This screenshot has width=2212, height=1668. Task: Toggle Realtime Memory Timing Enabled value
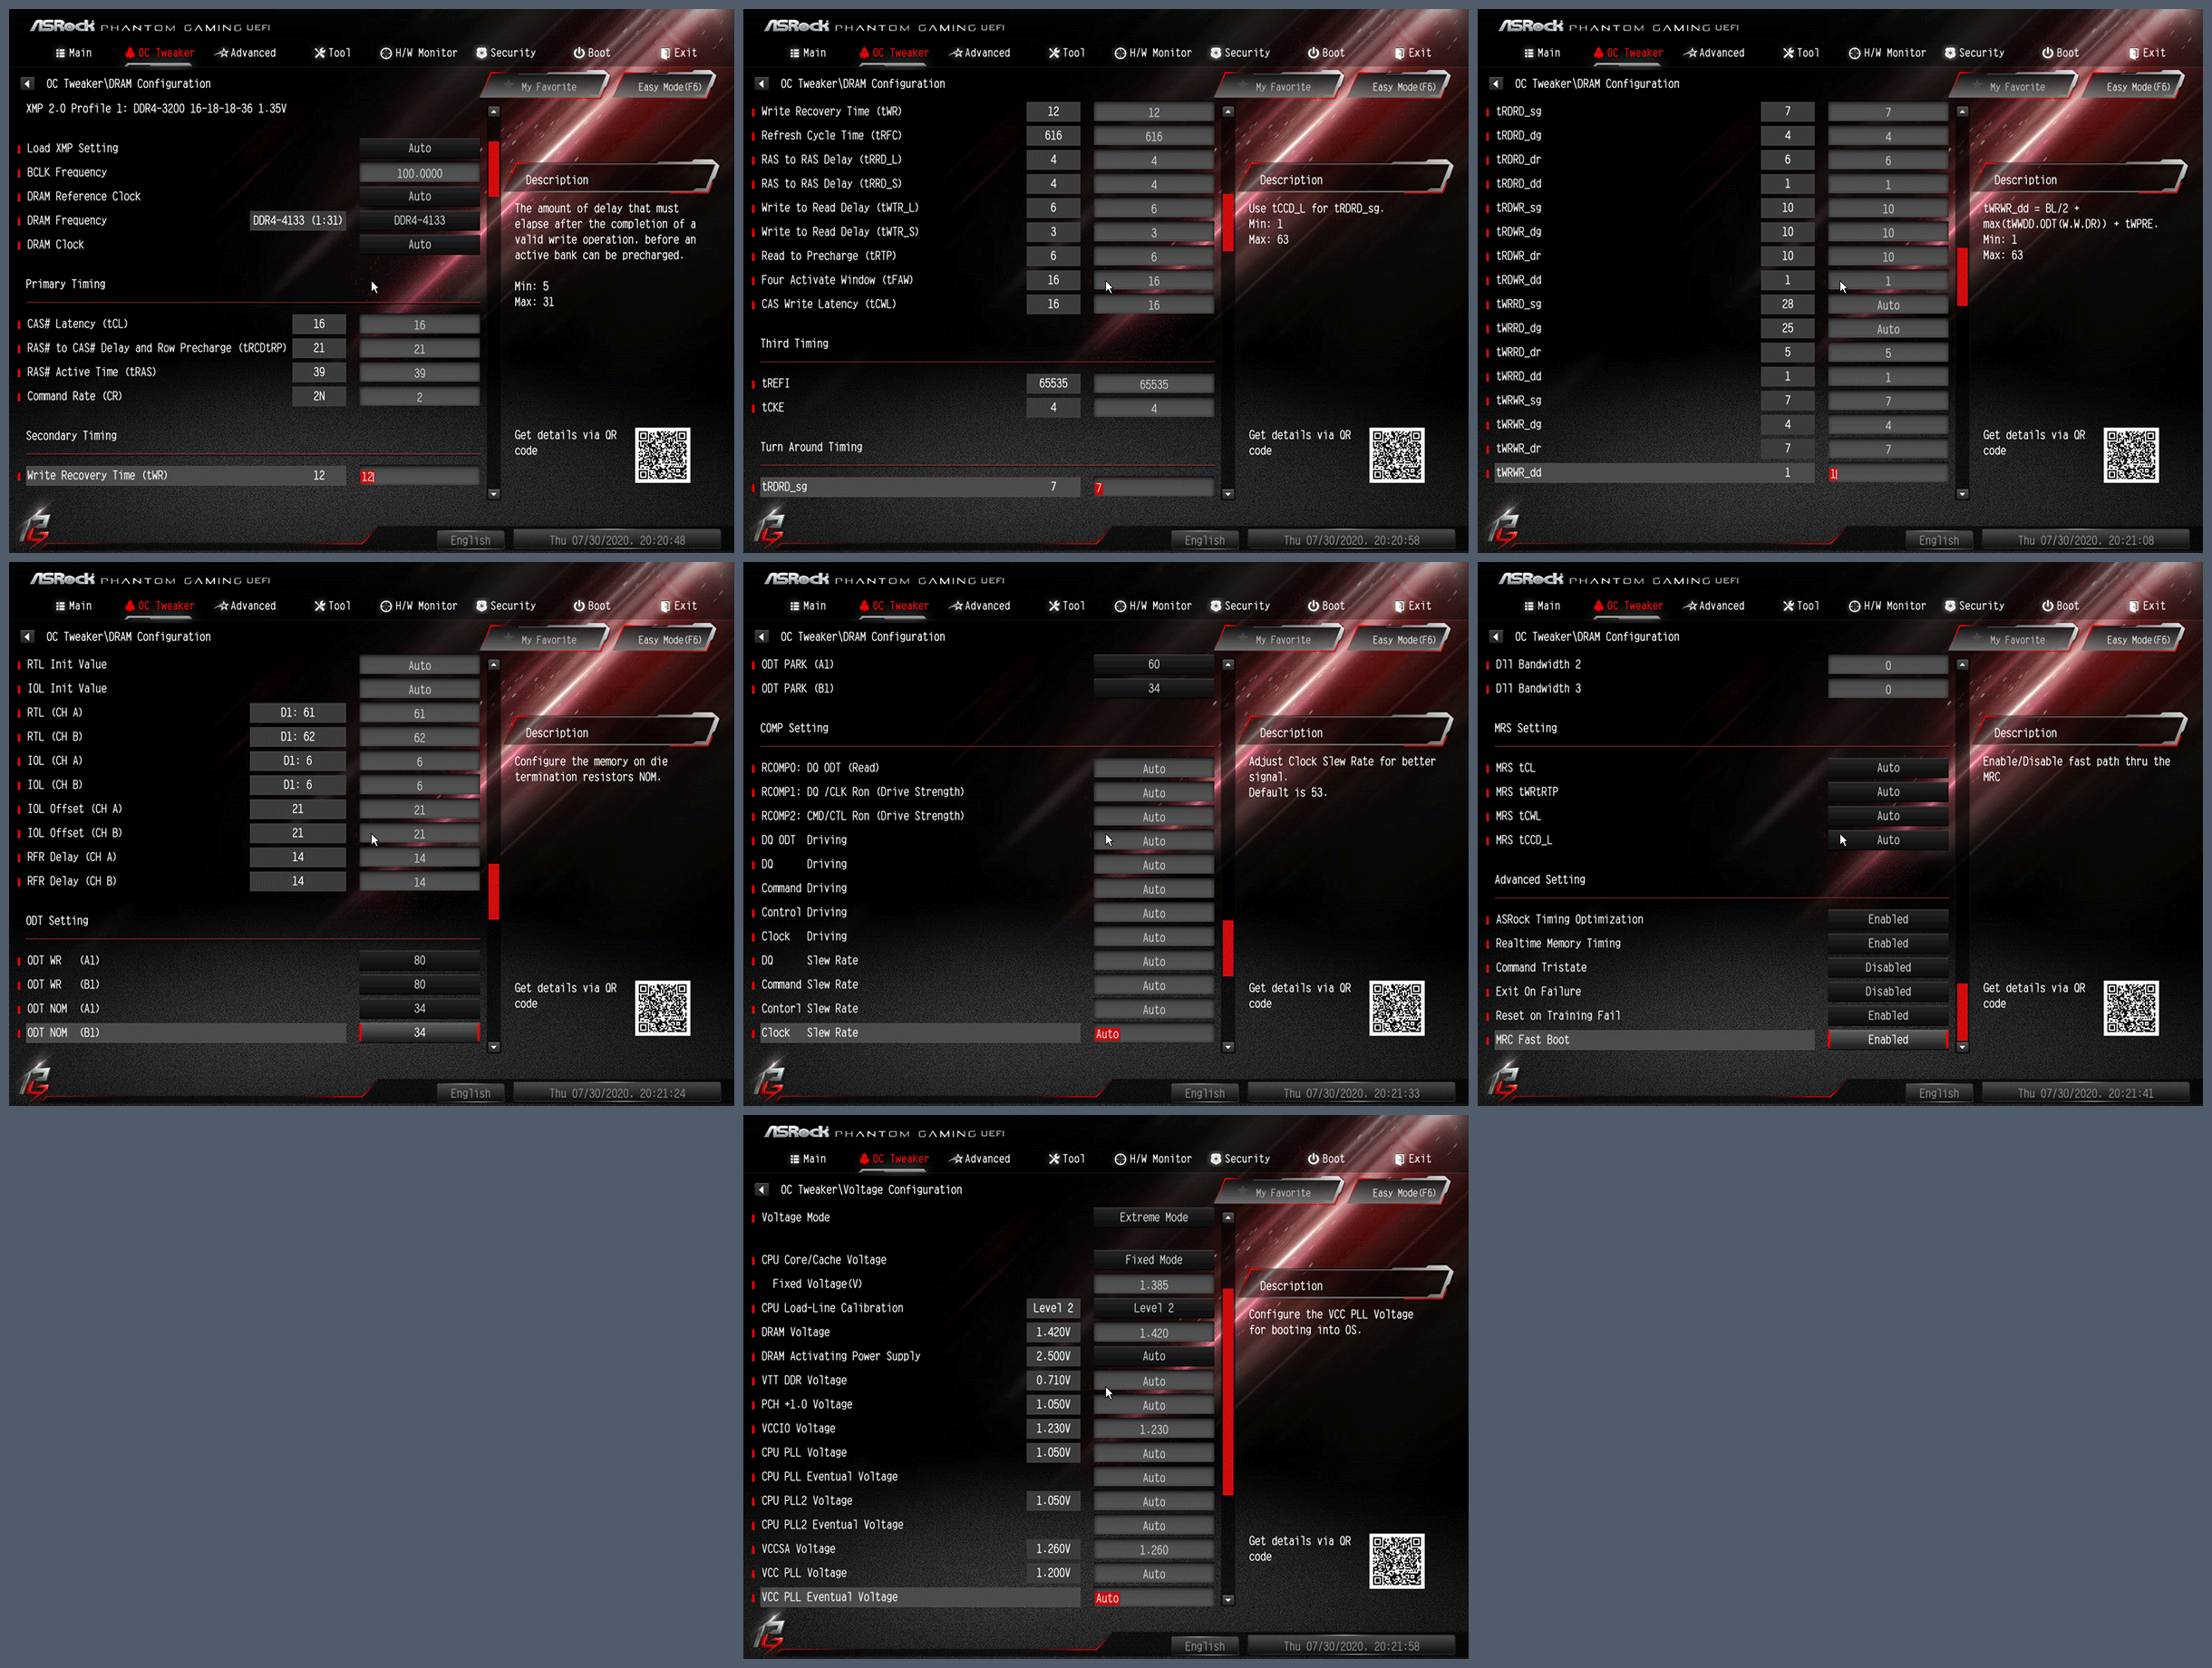1887,944
